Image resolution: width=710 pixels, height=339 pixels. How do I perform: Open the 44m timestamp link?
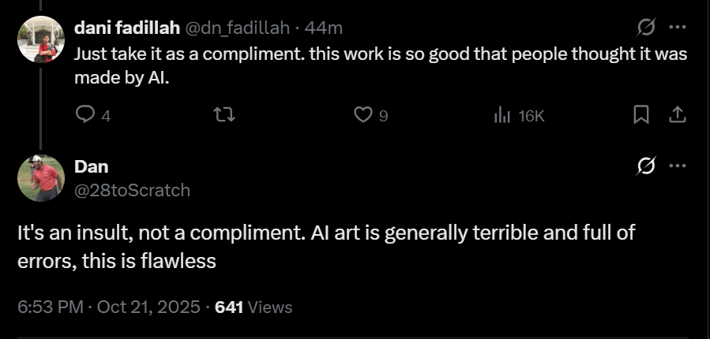(324, 28)
